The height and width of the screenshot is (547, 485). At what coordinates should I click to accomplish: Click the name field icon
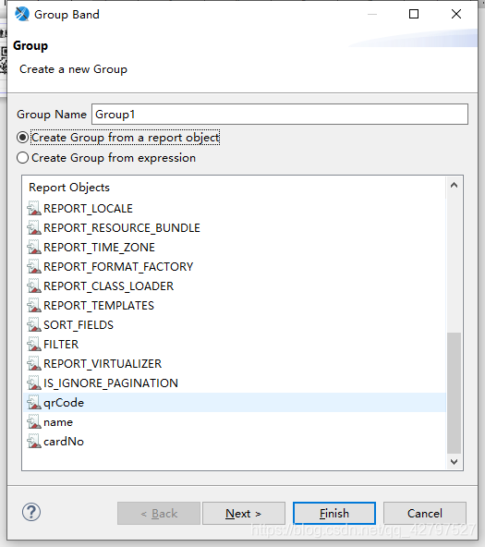tap(34, 422)
